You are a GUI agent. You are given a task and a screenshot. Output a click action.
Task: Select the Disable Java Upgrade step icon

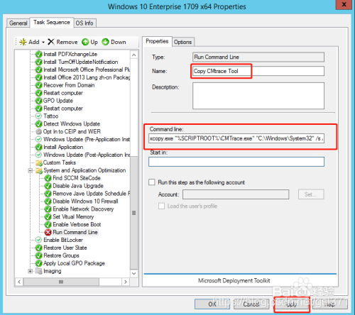click(48, 186)
